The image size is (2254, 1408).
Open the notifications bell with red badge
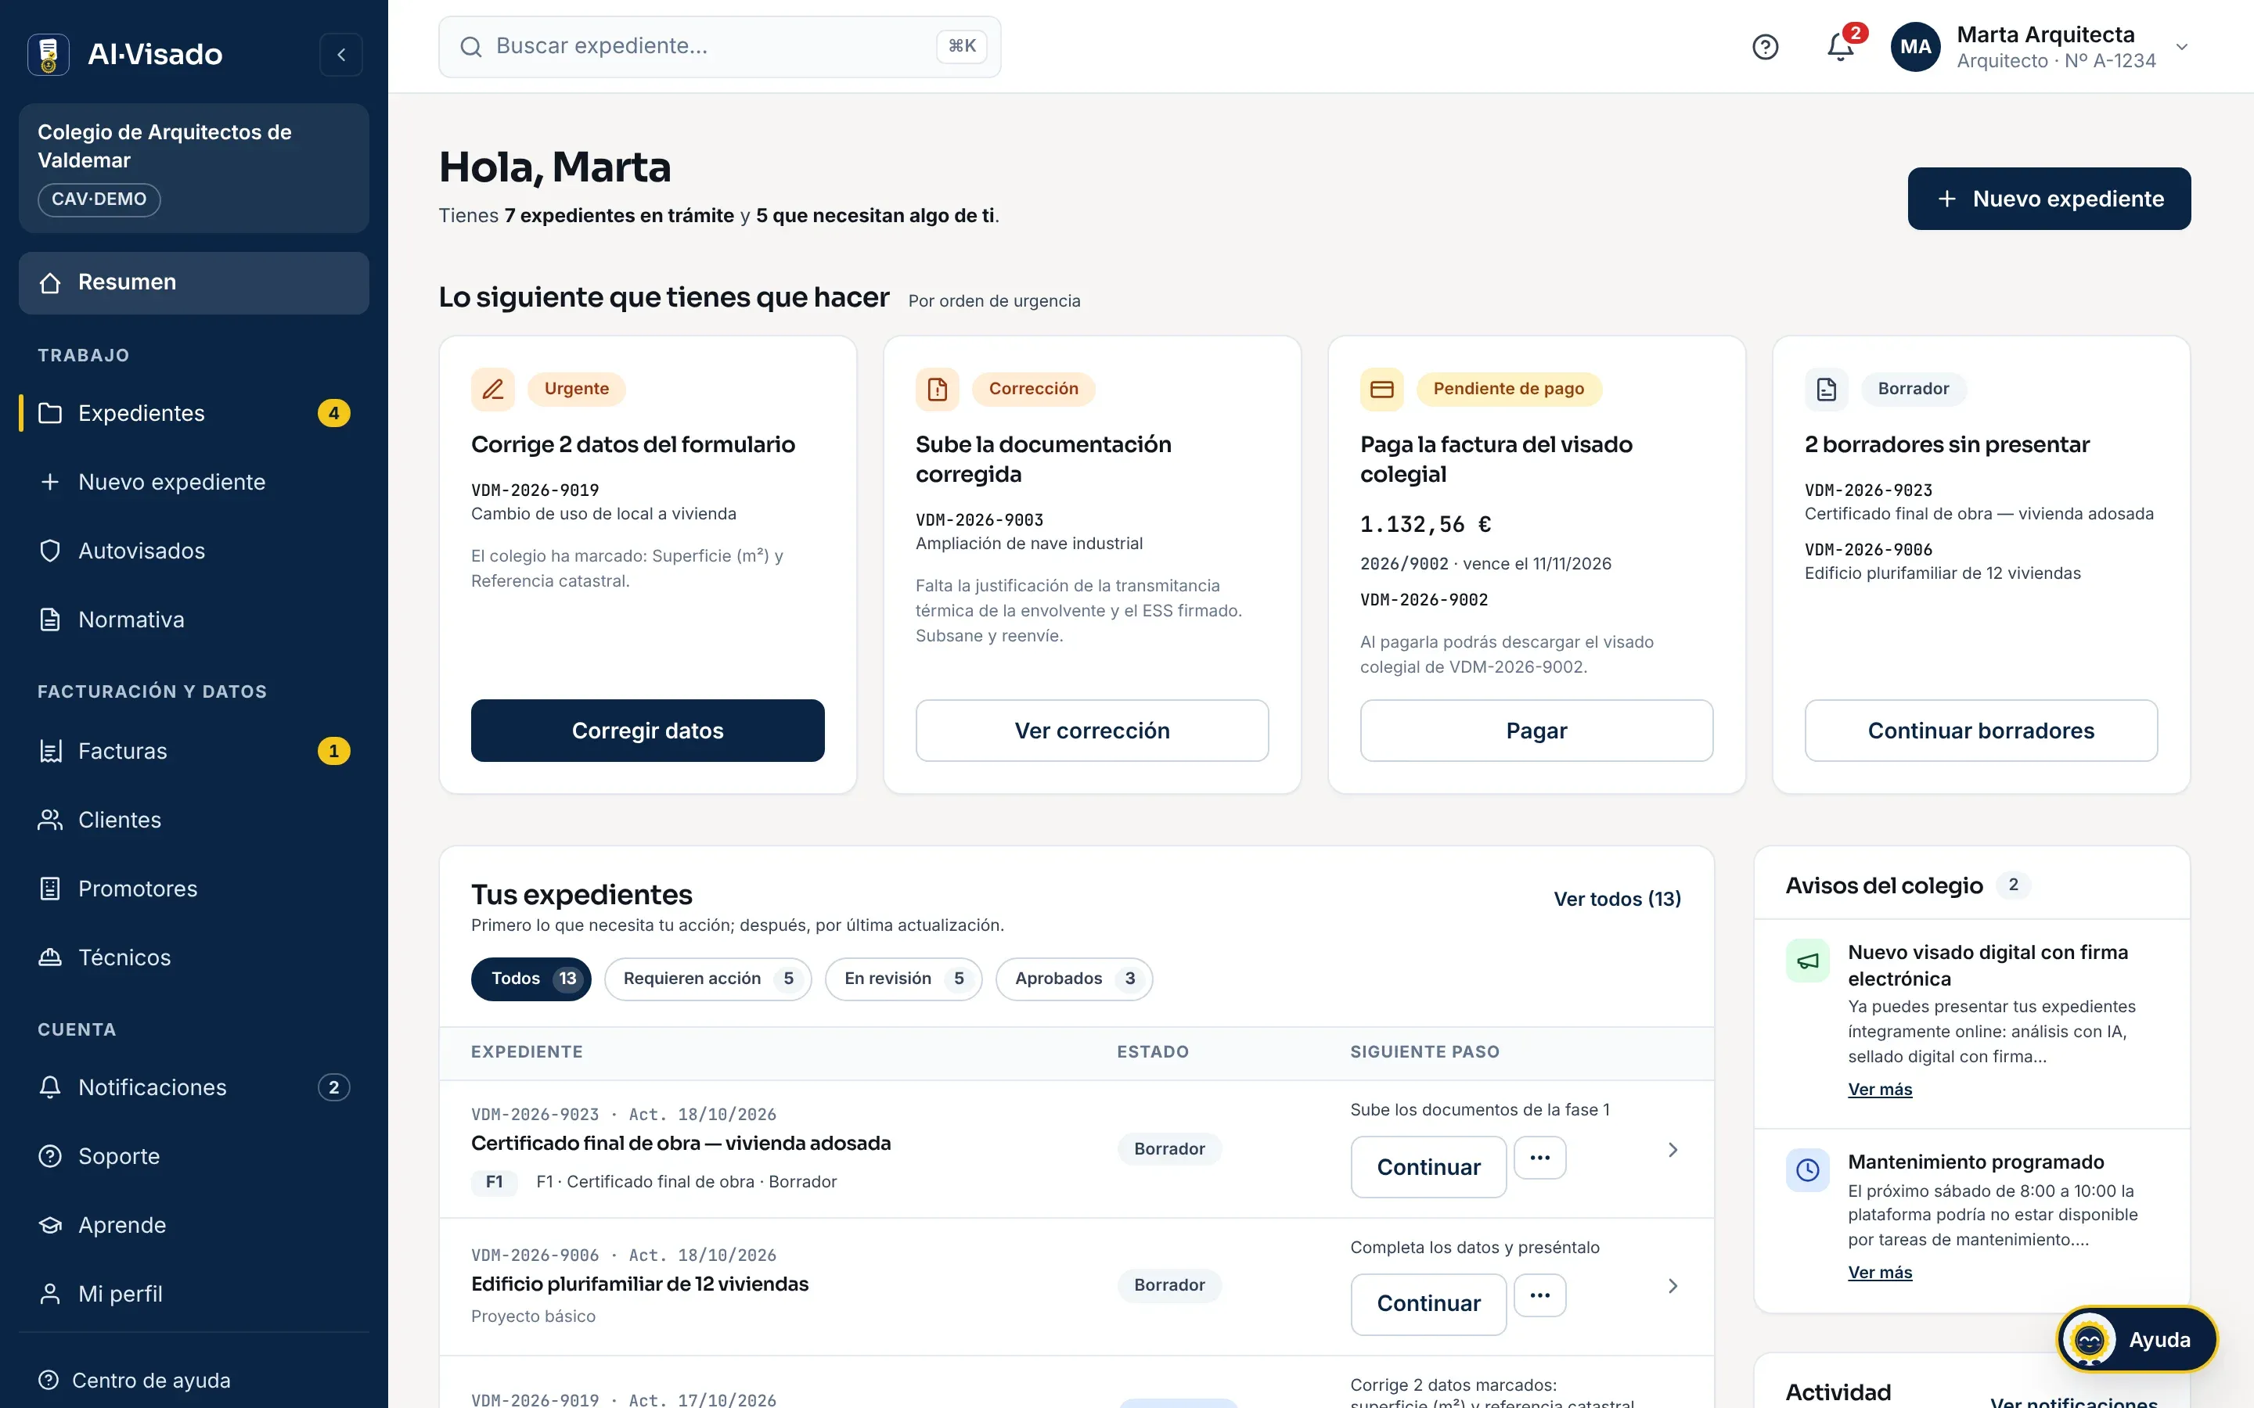1841,47
